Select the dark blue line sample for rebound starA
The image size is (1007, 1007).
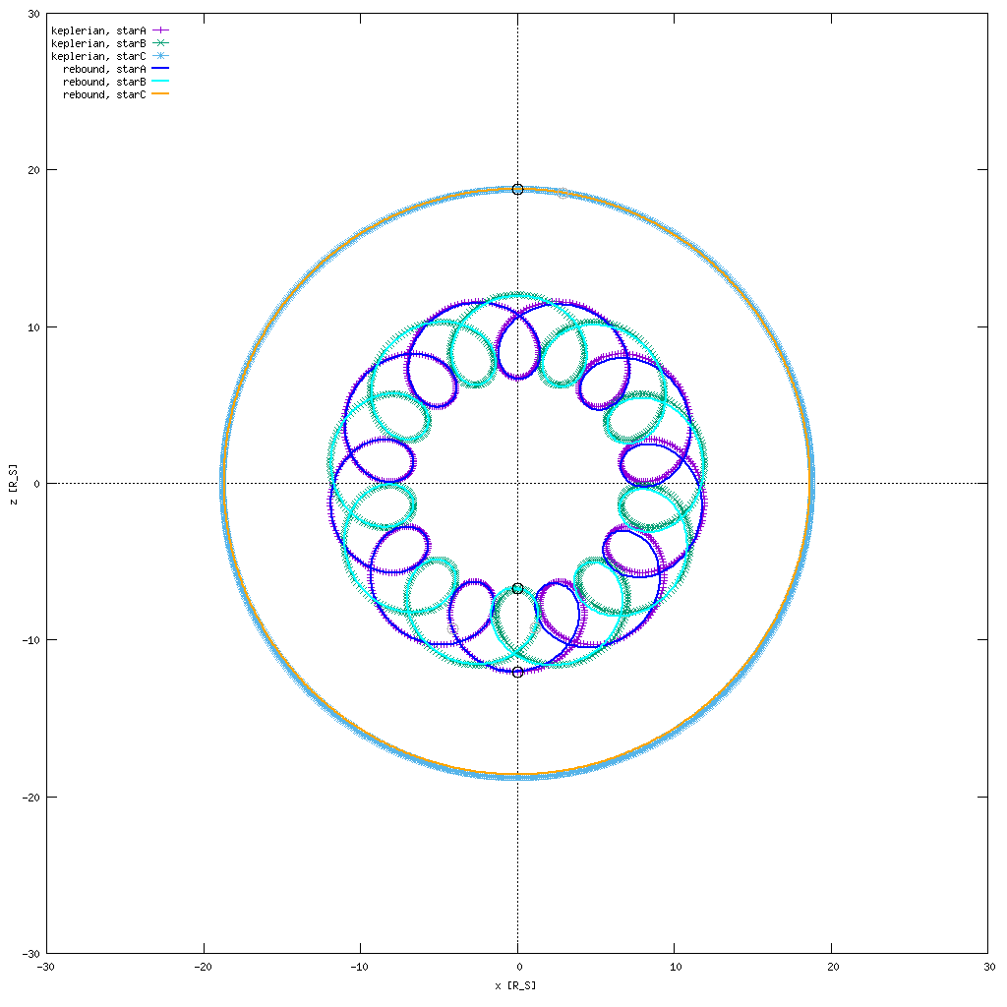(x=160, y=68)
